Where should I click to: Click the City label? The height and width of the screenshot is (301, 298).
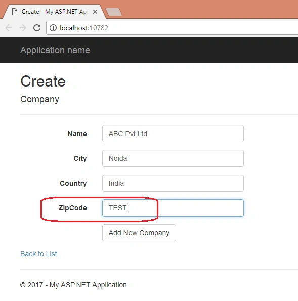(x=80, y=158)
